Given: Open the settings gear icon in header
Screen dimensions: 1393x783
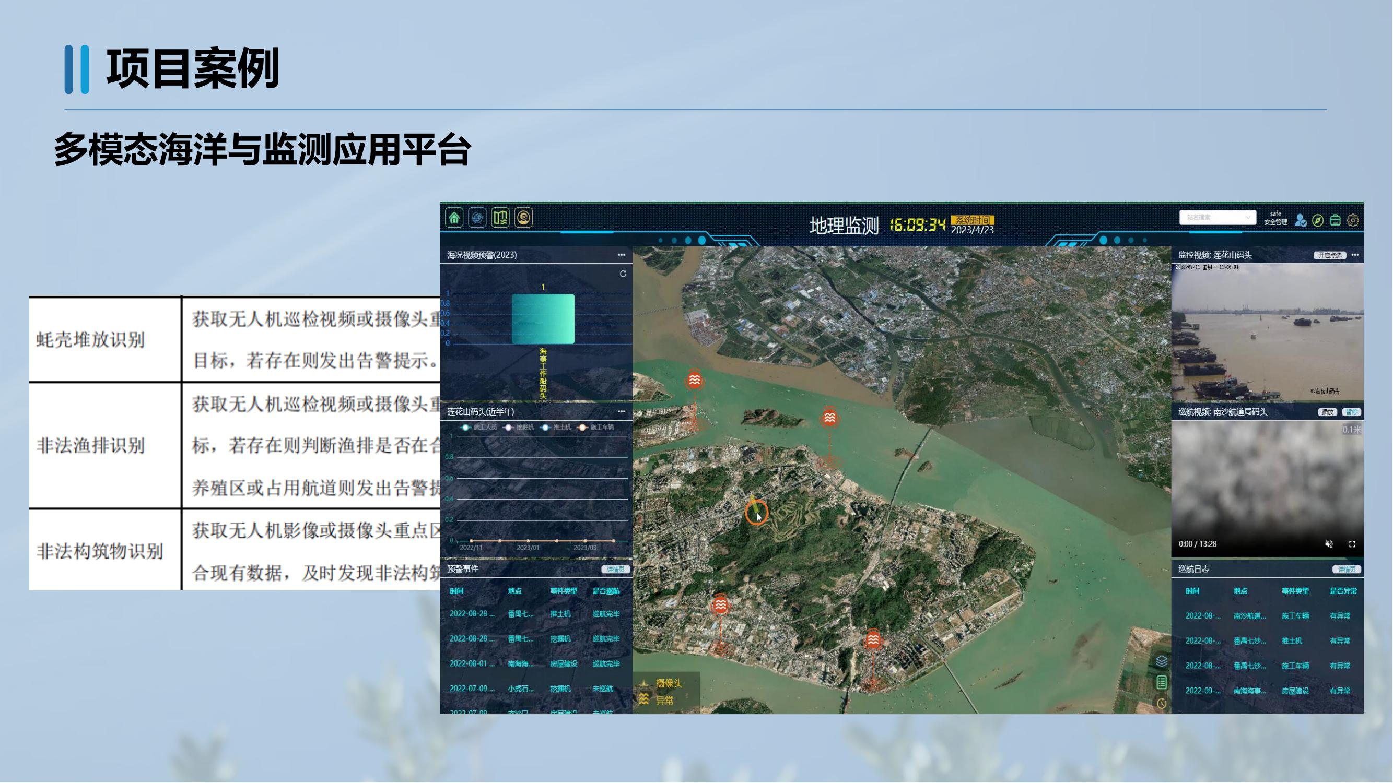Looking at the screenshot, I should (1353, 220).
